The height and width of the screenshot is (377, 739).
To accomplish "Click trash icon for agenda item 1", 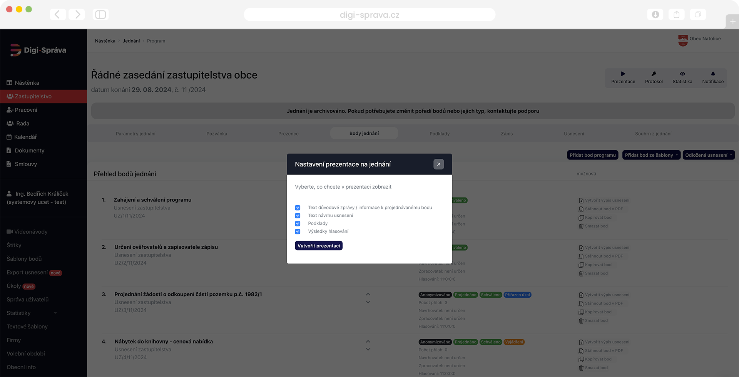I will click(x=581, y=226).
